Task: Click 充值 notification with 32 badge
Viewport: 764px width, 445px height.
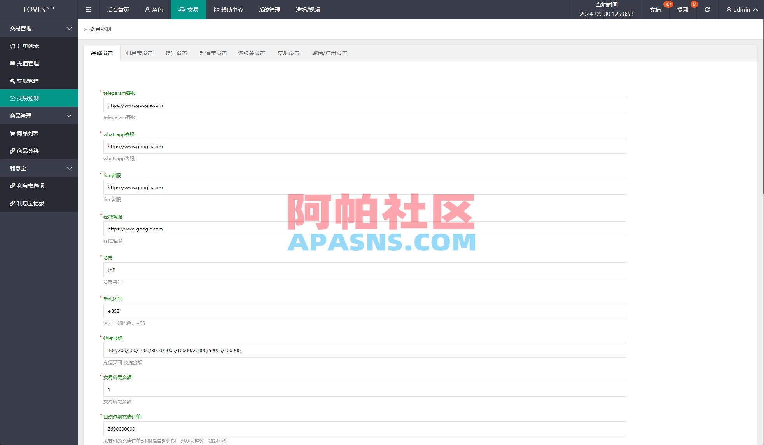Action: [656, 10]
